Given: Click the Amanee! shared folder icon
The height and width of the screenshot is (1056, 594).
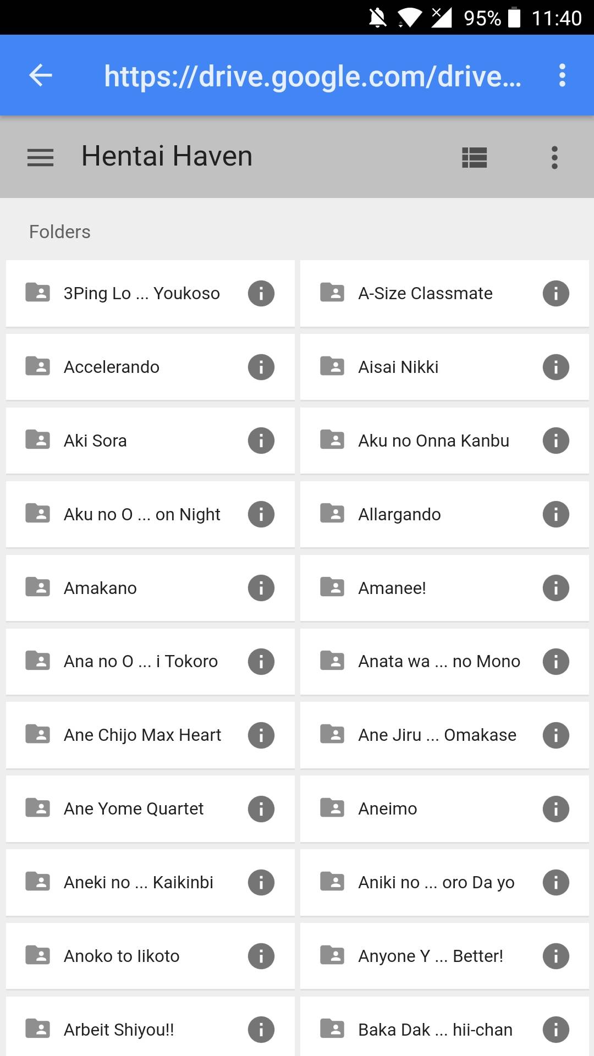Looking at the screenshot, I should pyautogui.click(x=332, y=587).
